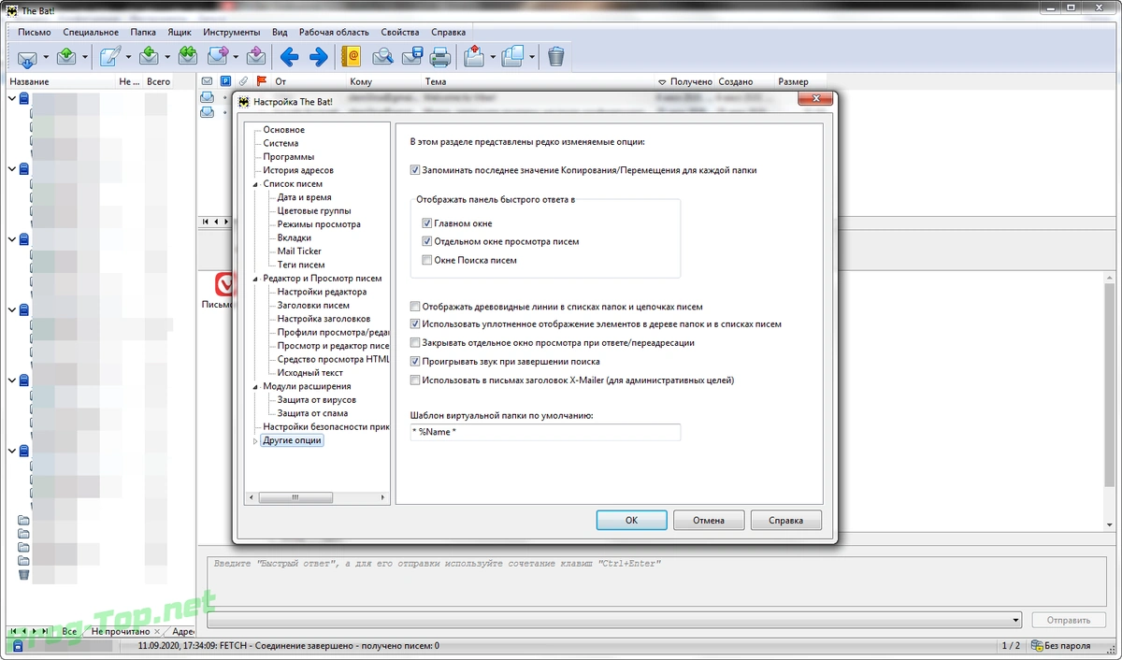Click the settings tree horizontal scrollbar thumb
This screenshot has height=660, width=1122.
point(295,497)
